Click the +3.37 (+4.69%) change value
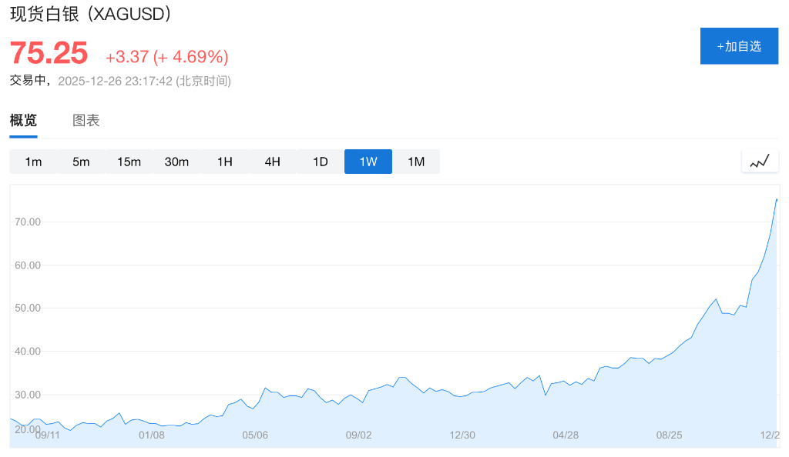This screenshot has width=789, height=457. click(x=166, y=57)
